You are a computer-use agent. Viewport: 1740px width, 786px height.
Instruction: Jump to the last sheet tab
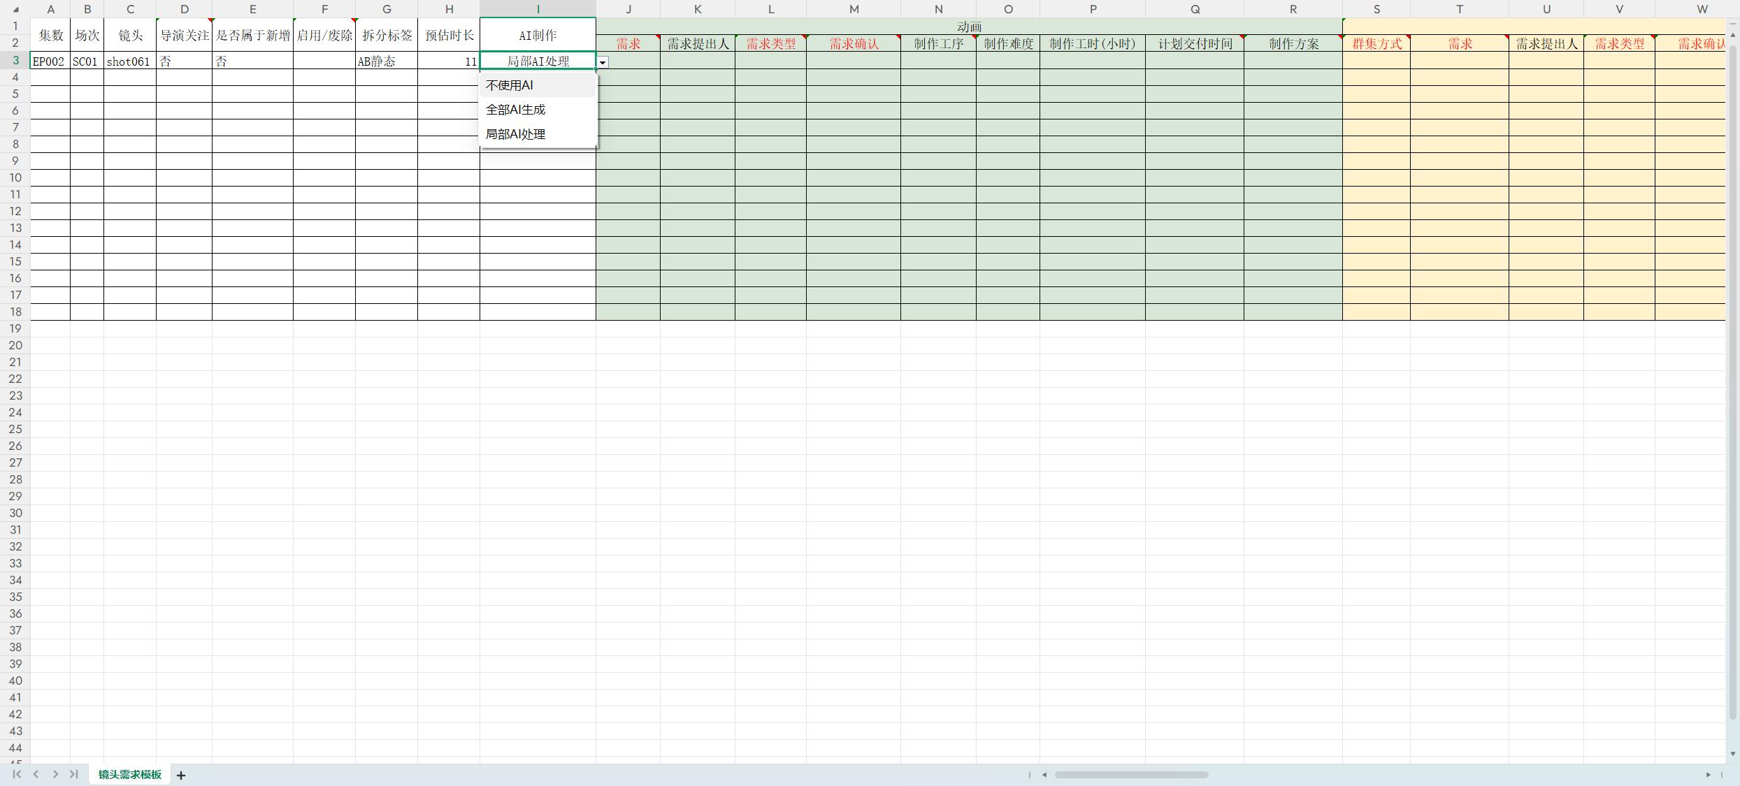[x=73, y=774]
